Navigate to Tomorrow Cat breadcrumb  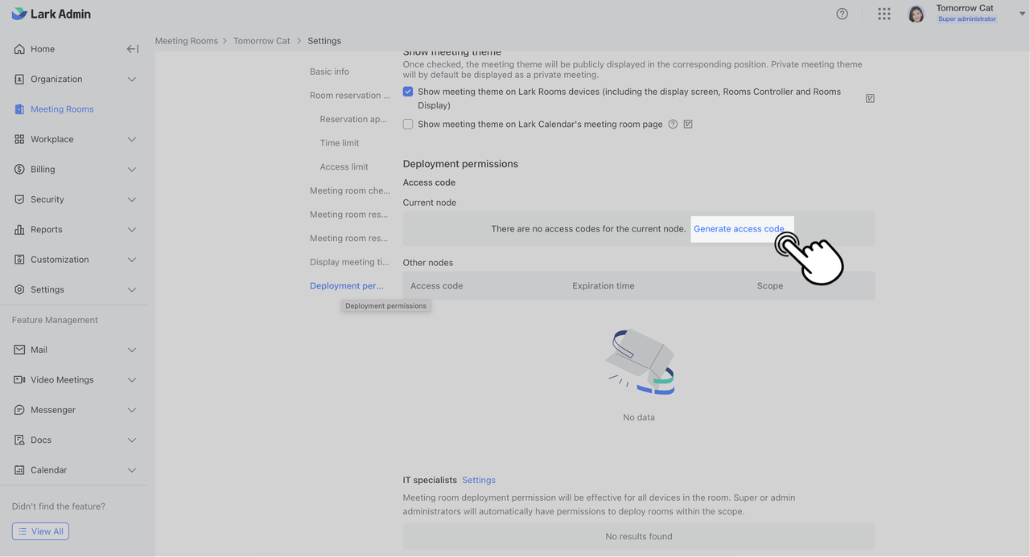[262, 41]
